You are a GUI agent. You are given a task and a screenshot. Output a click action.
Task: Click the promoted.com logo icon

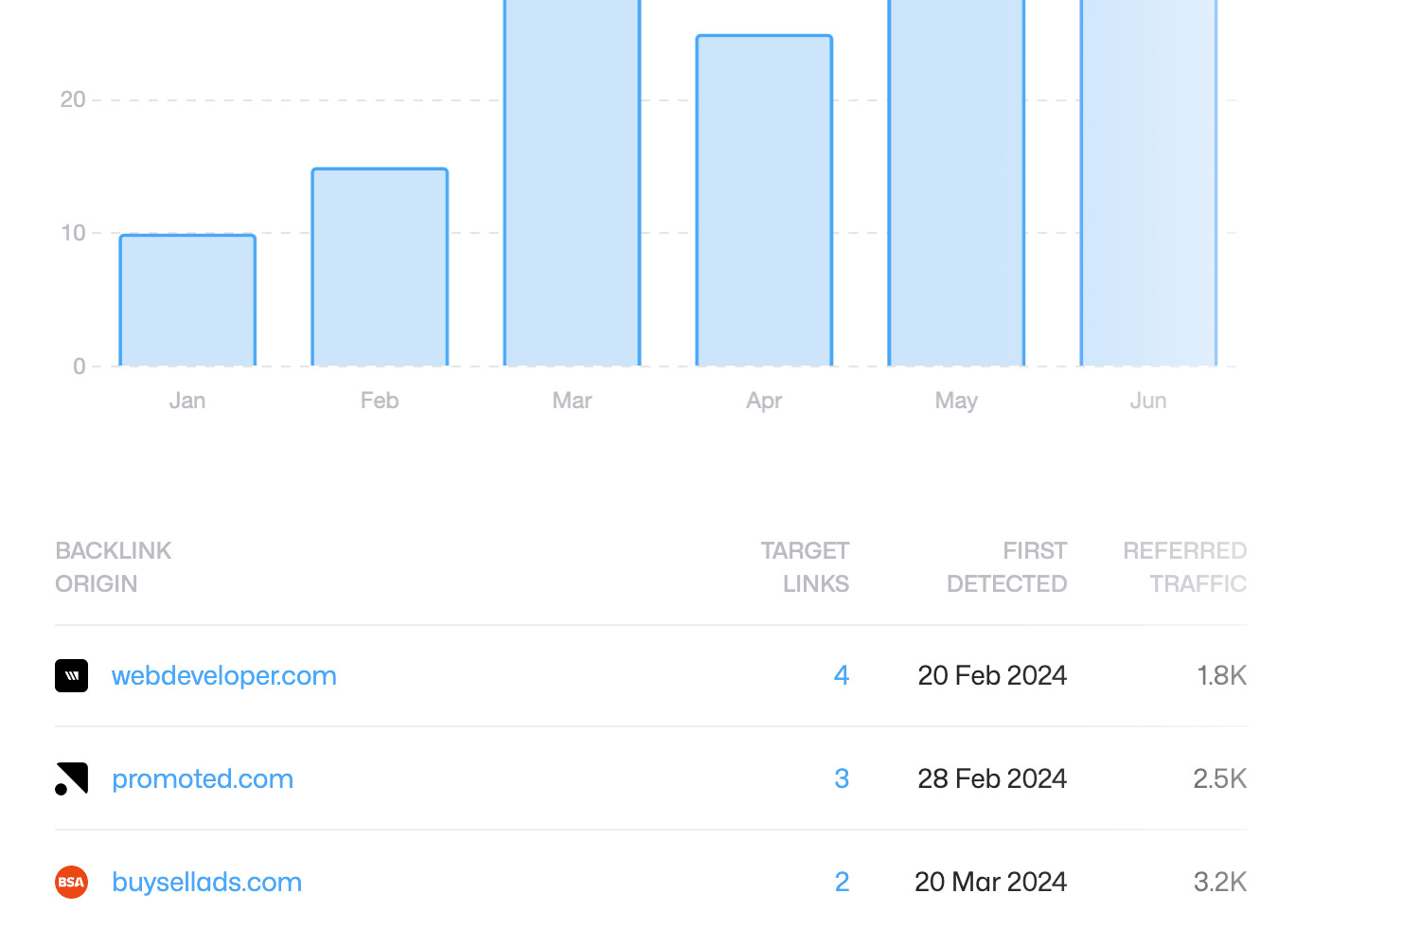(71, 778)
